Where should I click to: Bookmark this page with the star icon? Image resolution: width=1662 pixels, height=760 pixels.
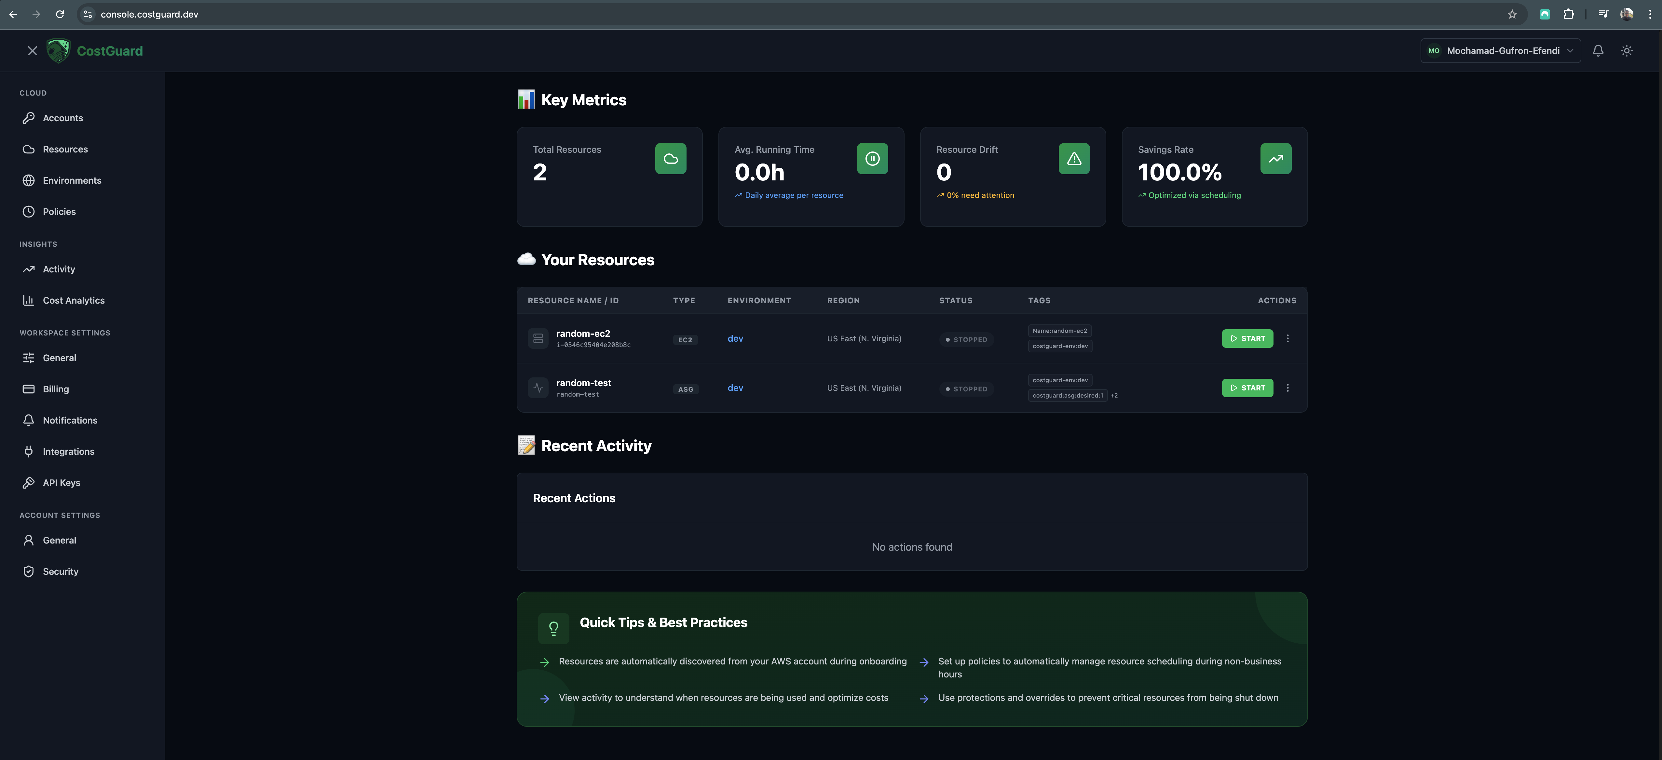click(1512, 14)
